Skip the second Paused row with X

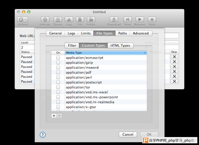174,62
